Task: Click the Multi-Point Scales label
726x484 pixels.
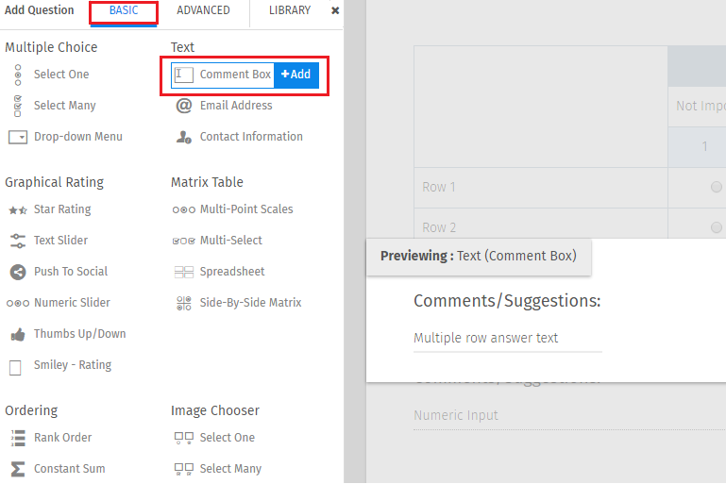Action: click(246, 209)
